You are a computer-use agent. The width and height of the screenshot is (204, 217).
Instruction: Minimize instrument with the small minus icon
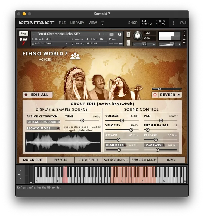(x=184, y=36)
